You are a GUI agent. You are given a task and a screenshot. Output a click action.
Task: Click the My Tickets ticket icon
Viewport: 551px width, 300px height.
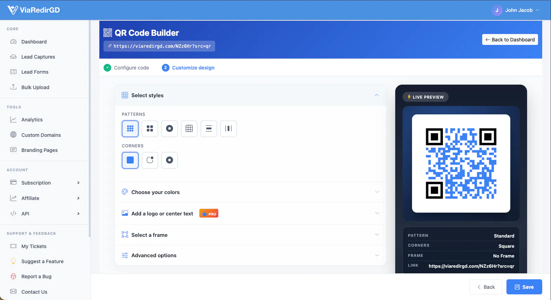(13, 246)
